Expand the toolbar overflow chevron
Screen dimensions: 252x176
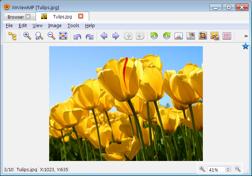point(246,36)
